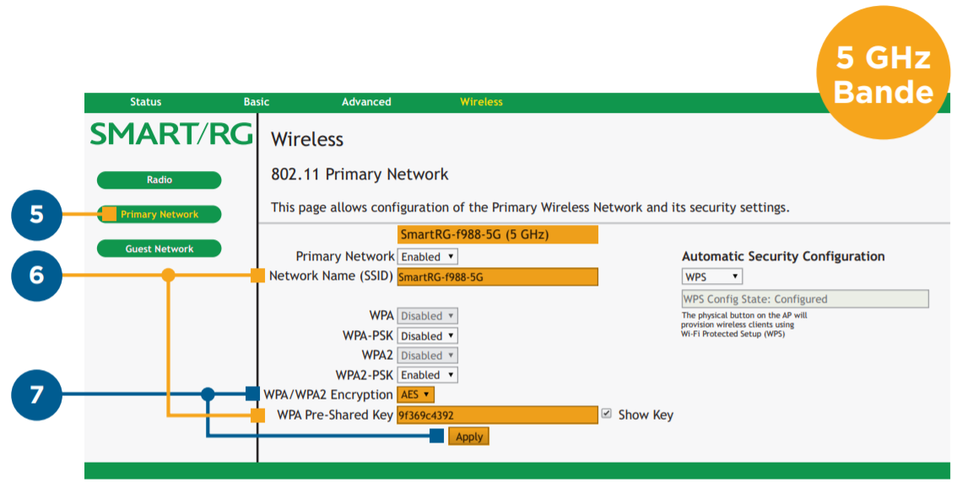The width and height of the screenshot is (962, 493).
Task: Click the WPA Pre-Shared Key field
Action: pyautogui.click(x=498, y=415)
